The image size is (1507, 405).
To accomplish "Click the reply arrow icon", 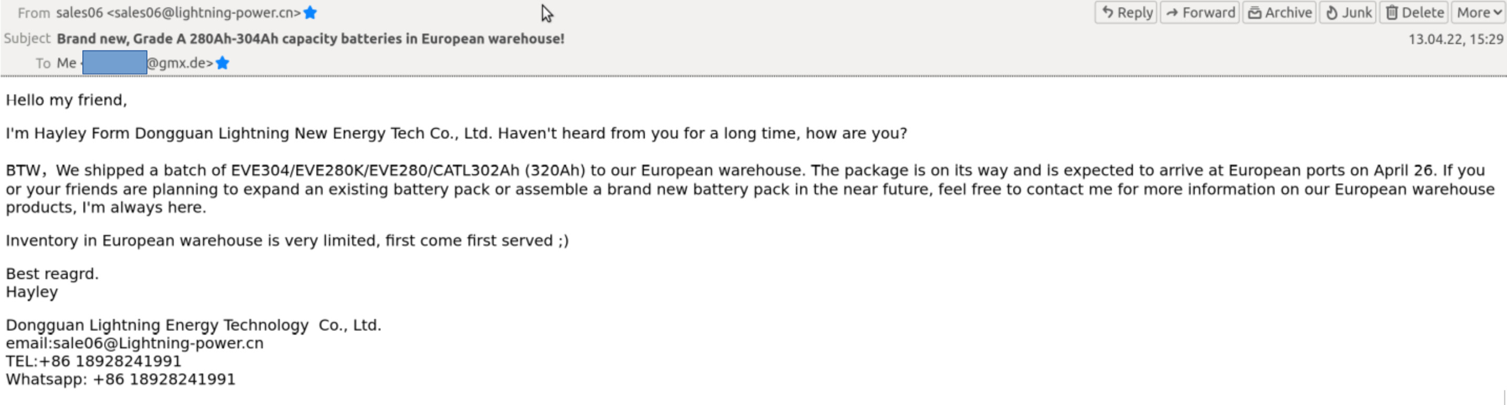I will point(1108,12).
